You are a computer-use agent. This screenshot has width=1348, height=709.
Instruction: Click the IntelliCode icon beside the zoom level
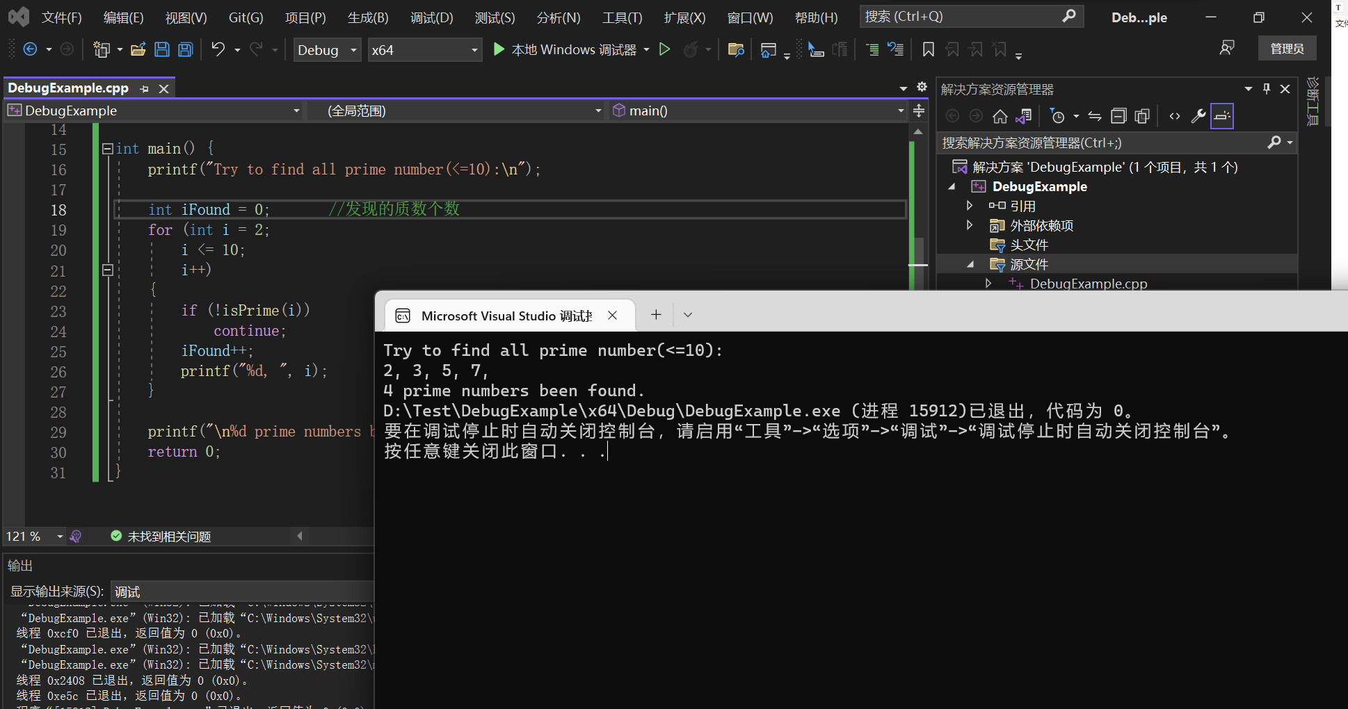[x=76, y=536]
